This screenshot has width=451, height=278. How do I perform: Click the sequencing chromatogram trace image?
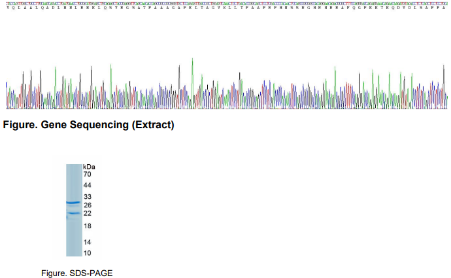click(227, 84)
